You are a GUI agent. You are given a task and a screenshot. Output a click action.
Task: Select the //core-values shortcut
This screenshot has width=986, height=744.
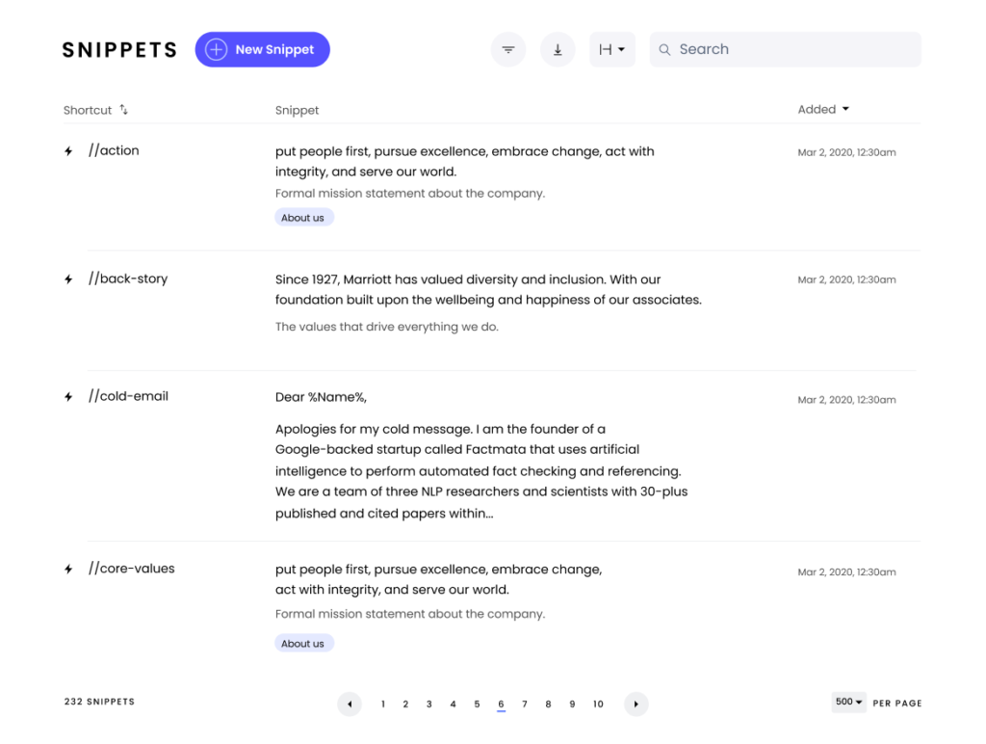pyautogui.click(x=131, y=569)
